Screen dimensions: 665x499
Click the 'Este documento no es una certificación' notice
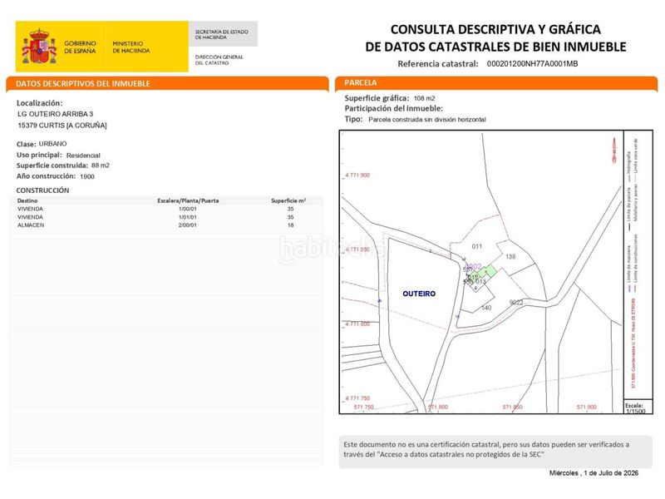(495, 450)
